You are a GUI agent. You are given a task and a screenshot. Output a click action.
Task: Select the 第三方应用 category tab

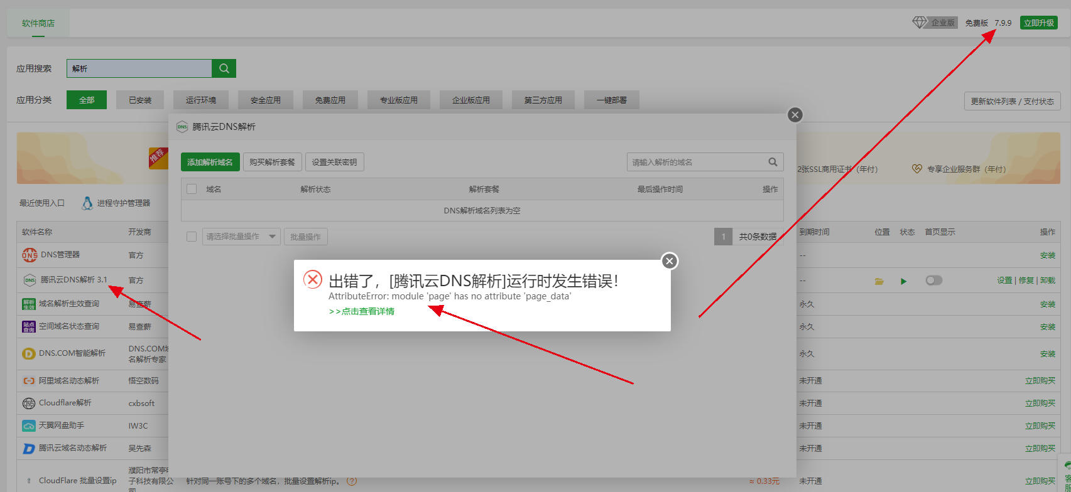(x=543, y=100)
